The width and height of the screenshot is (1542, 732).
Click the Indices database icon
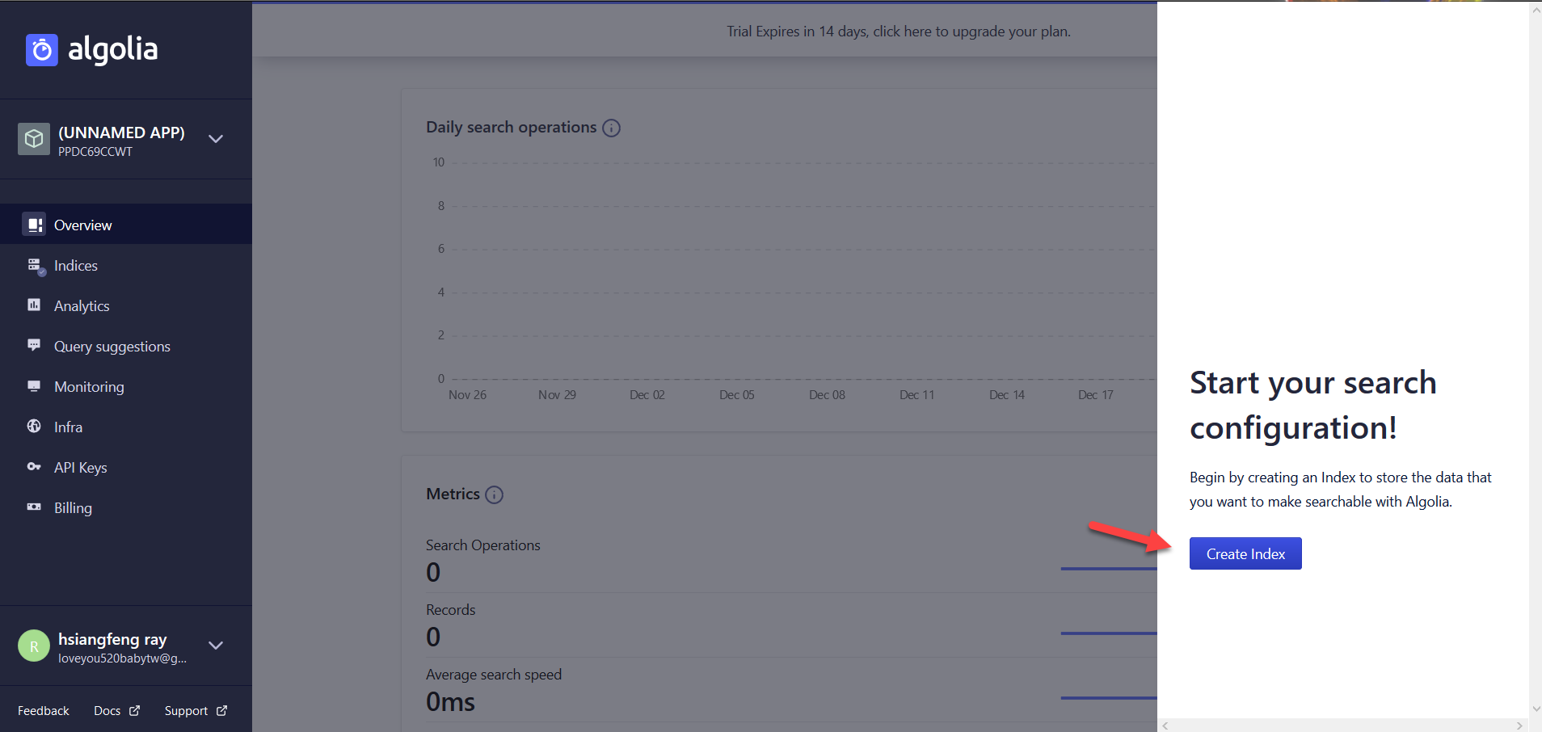35,266
